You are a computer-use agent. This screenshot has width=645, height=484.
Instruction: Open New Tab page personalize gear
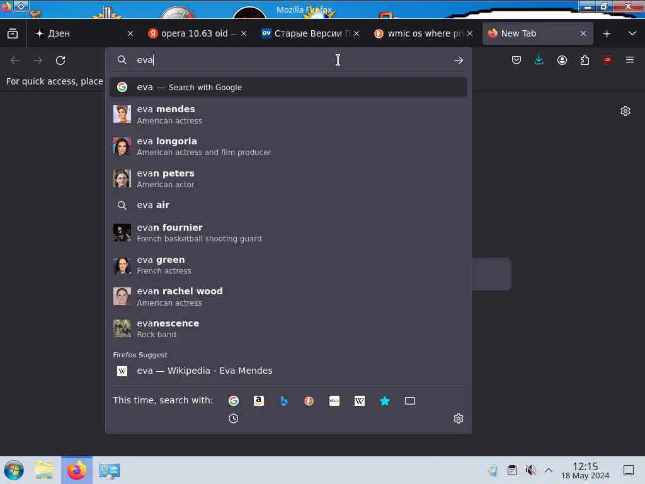pyautogui.click(x=625, y=111)
